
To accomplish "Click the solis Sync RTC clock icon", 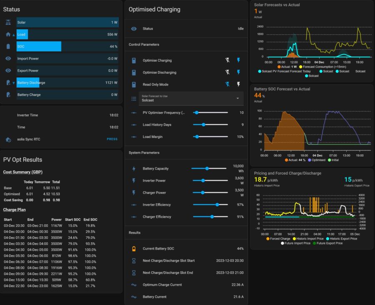I will [8, 140].
